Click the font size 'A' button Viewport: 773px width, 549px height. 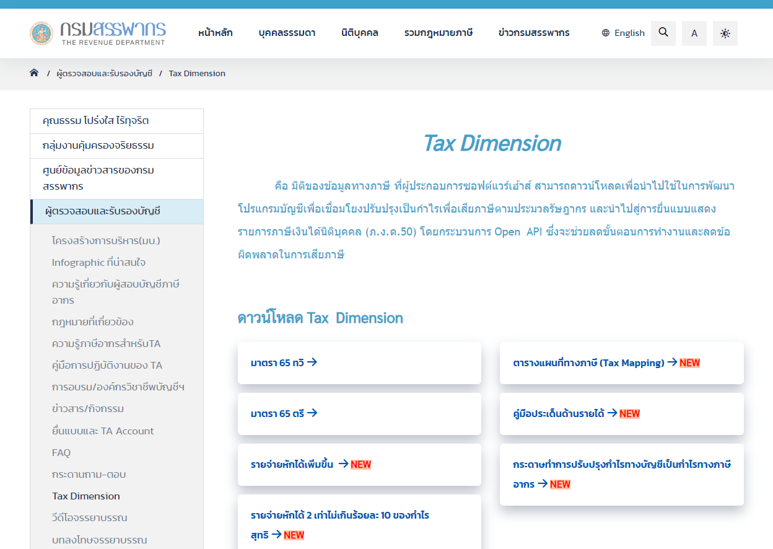click(x=694, y=33)
